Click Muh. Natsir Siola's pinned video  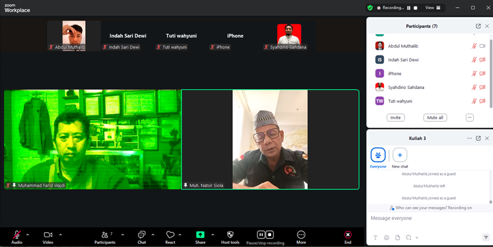pos(270,139)
